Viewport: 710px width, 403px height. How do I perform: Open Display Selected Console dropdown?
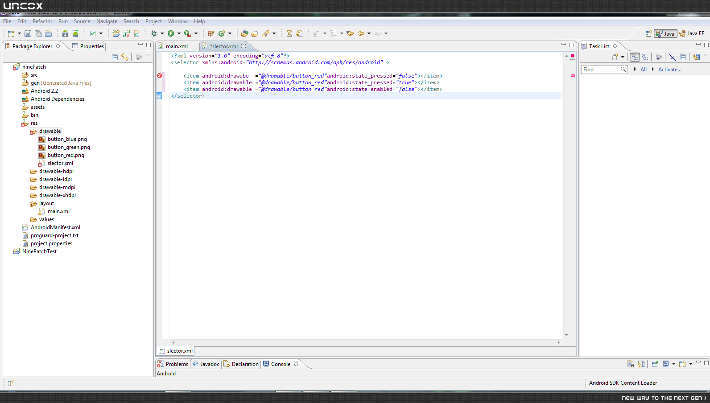coord(673,364)
